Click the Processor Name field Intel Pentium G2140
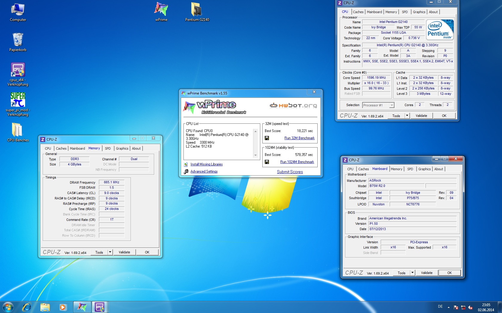 pyautogui.click(x=393, y=22)
